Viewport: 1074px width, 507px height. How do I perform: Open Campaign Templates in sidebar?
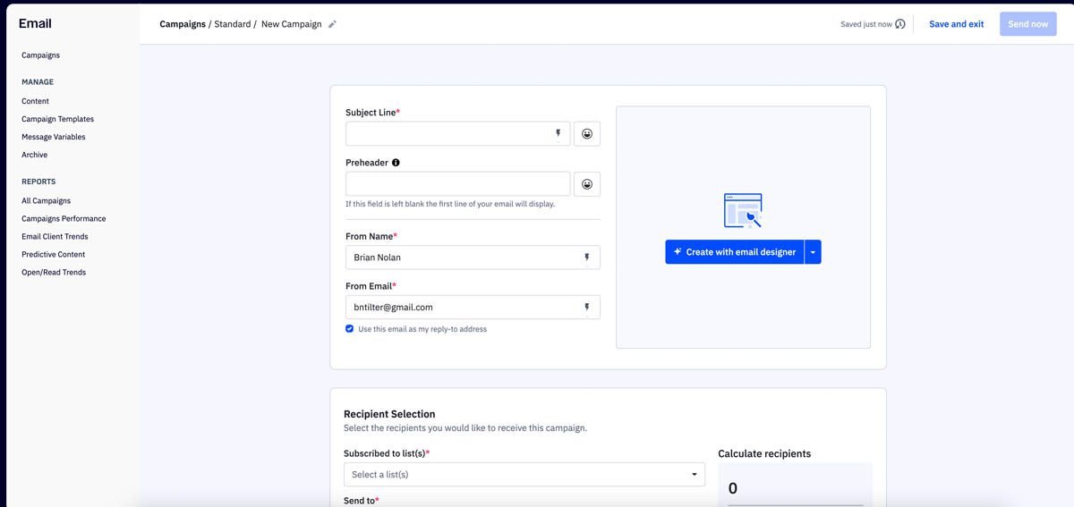tap(57, 119)
